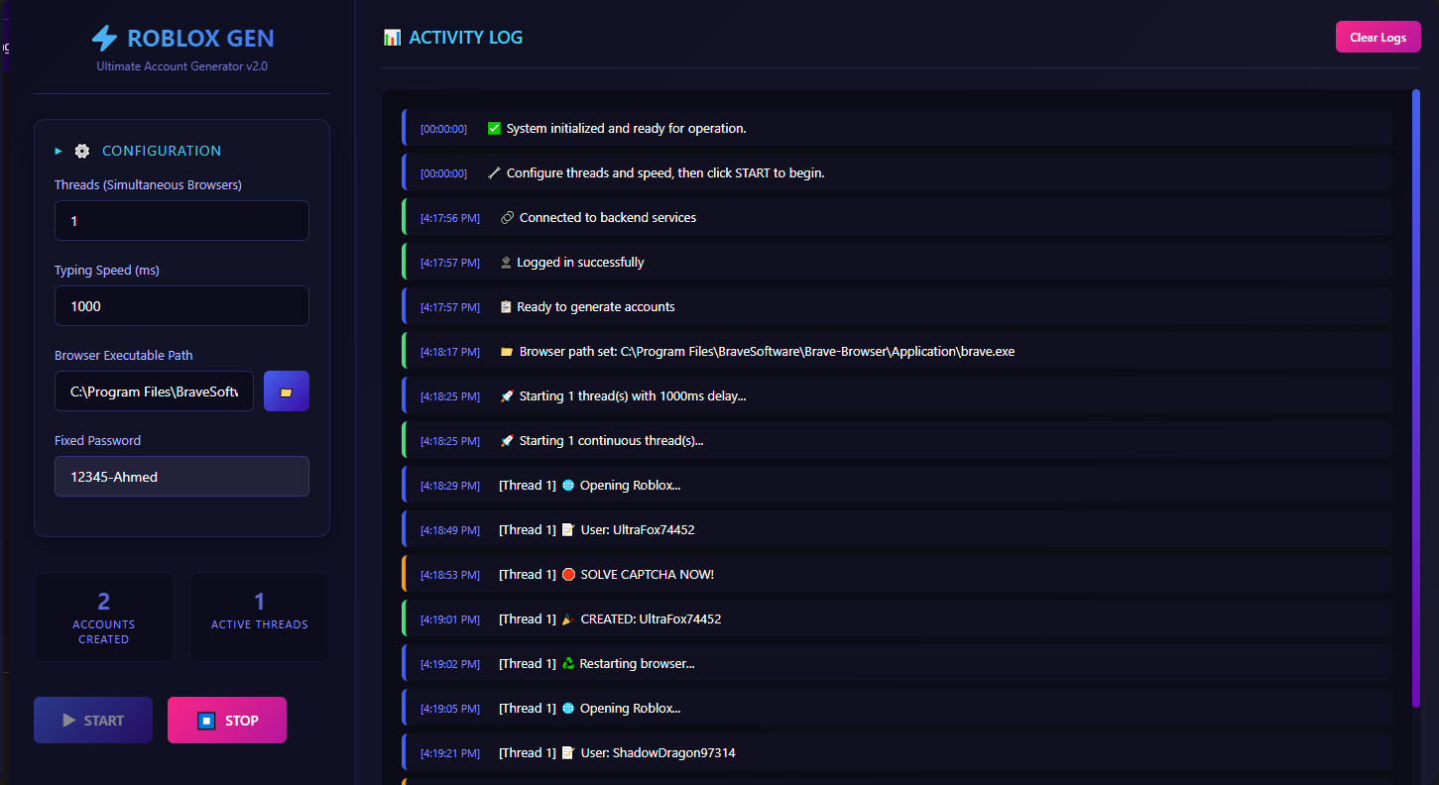Click the activity log vertical scrollbar
This screenshot has height=785, width=1439.
point(1416,396)
